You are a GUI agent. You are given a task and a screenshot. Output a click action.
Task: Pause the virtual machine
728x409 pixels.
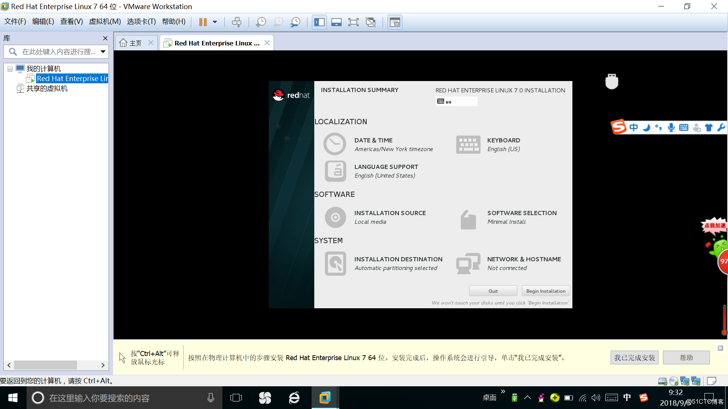[203, 22]
